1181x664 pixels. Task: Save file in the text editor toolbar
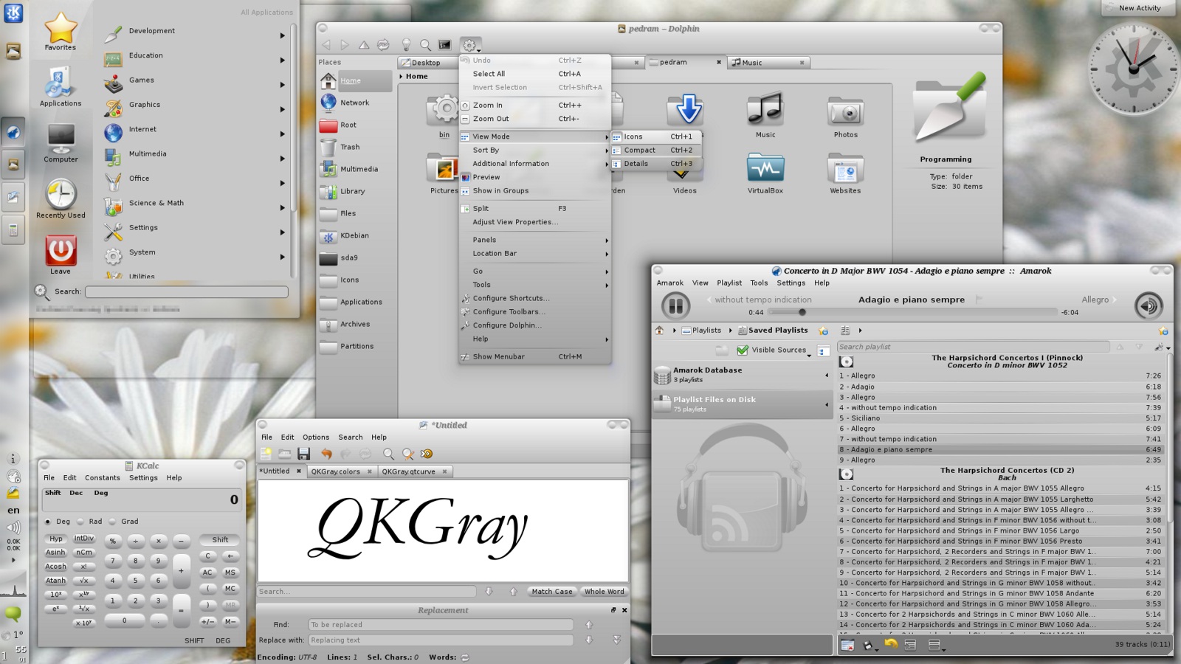pos(303,454)
